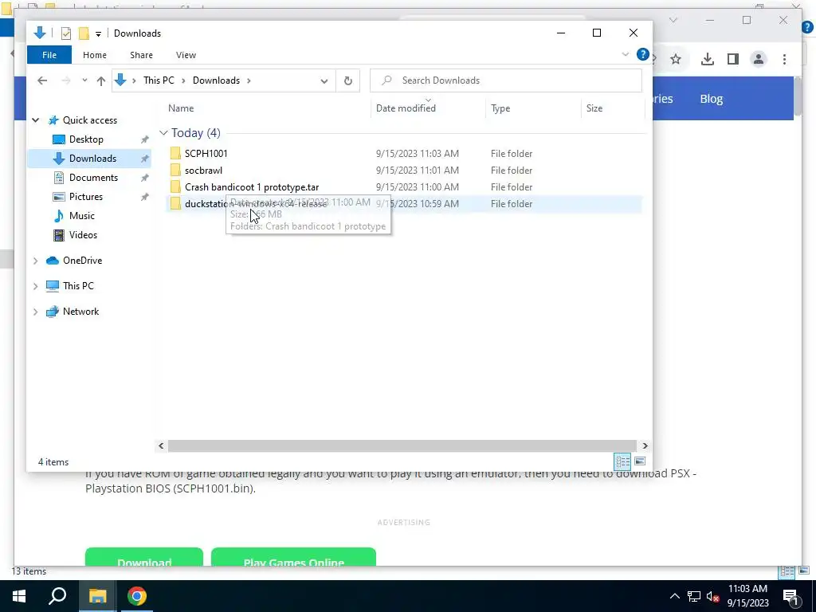This screenshot has width=816, height=612.
Task: Select Crash bandicoot 1 prototype.tar folder
Action: coord(252,187)
